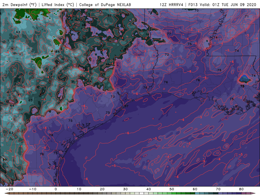Click the "College of DuPage NEXLAB" text
The width and height of the screenshot is (260, 195).
pyautogui.click(x=105, y=5)
